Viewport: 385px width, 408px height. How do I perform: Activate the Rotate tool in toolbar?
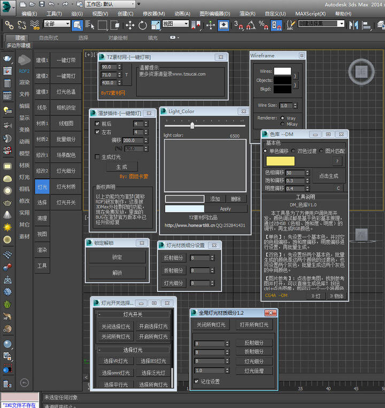click(143, 25)
